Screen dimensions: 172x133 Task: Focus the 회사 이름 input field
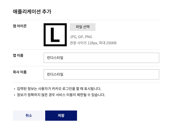coord(101,74)
